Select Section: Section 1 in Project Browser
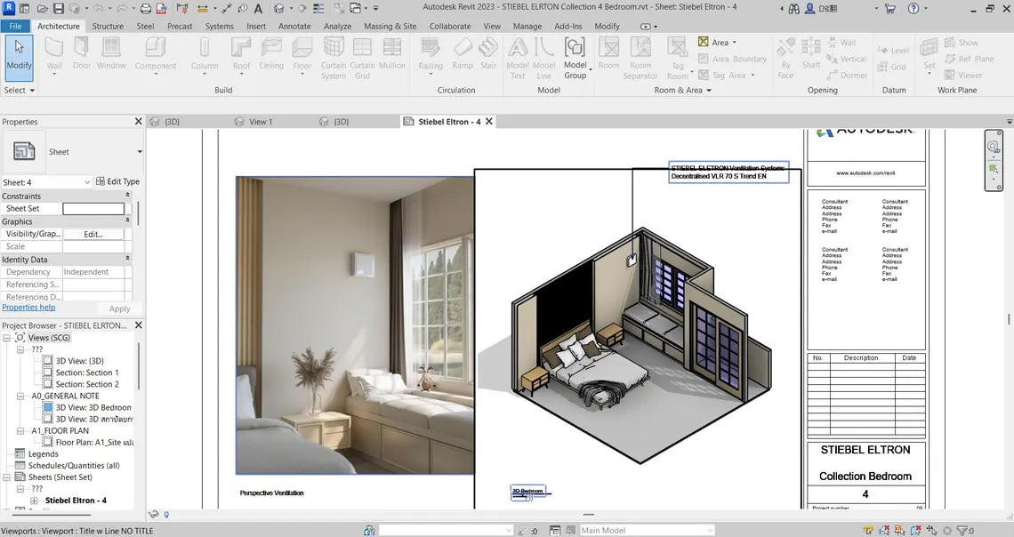 click(x=87, y=373)
